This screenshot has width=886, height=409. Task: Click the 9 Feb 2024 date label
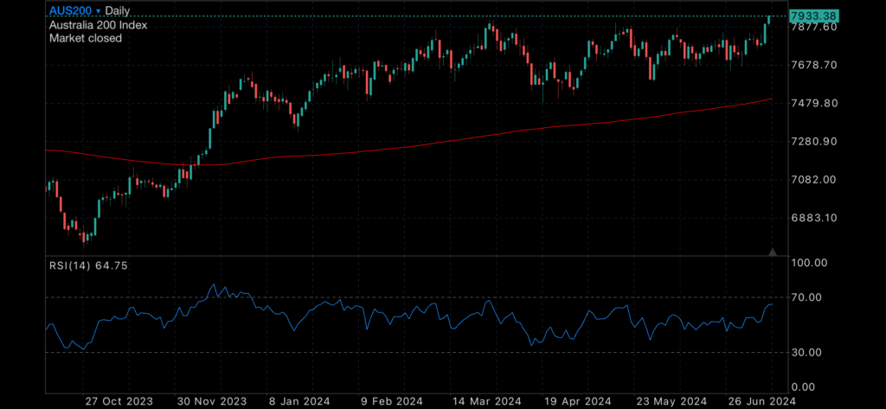390,401
